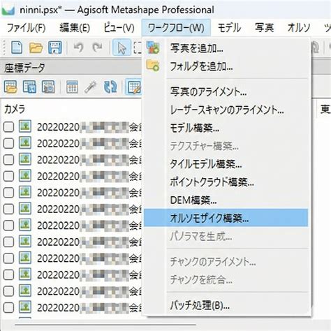The height and width of the screenshot is (331, 331).
Task: Undo the last action
Action: 78,47
